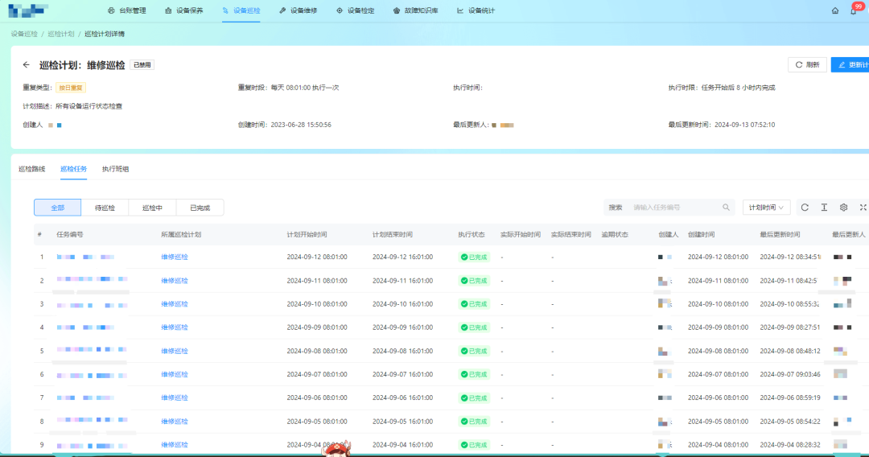The image size is (869, 457).
Task: Focus the task number search input field
Action: tap(674, 208)
